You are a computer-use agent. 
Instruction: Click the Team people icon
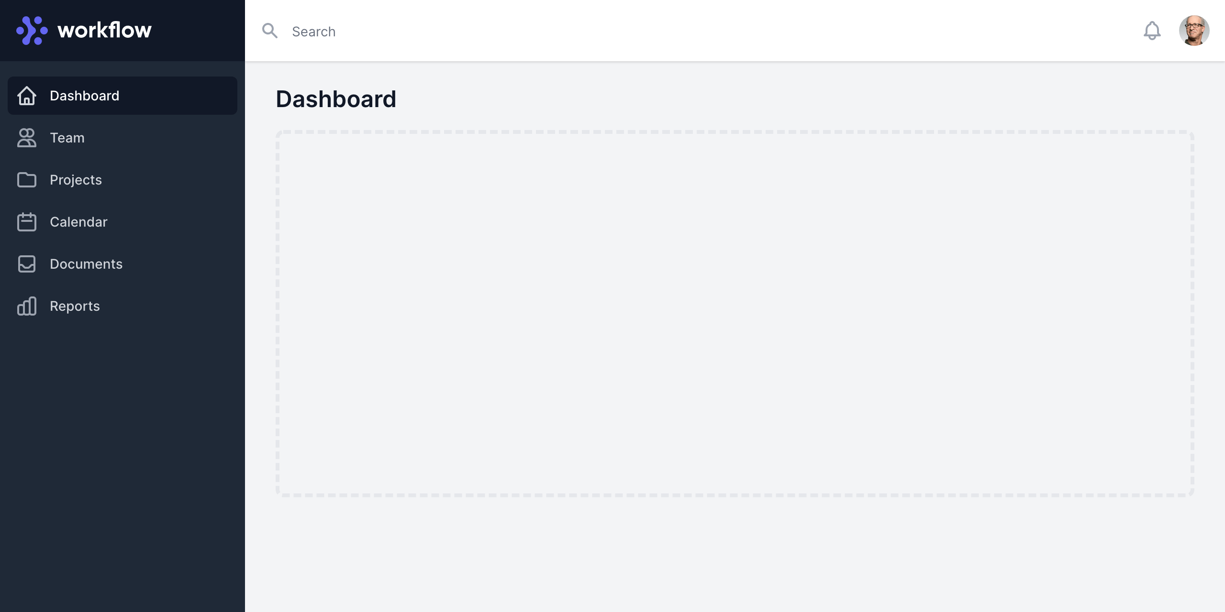pyautogui.click(x=27, y=138)
